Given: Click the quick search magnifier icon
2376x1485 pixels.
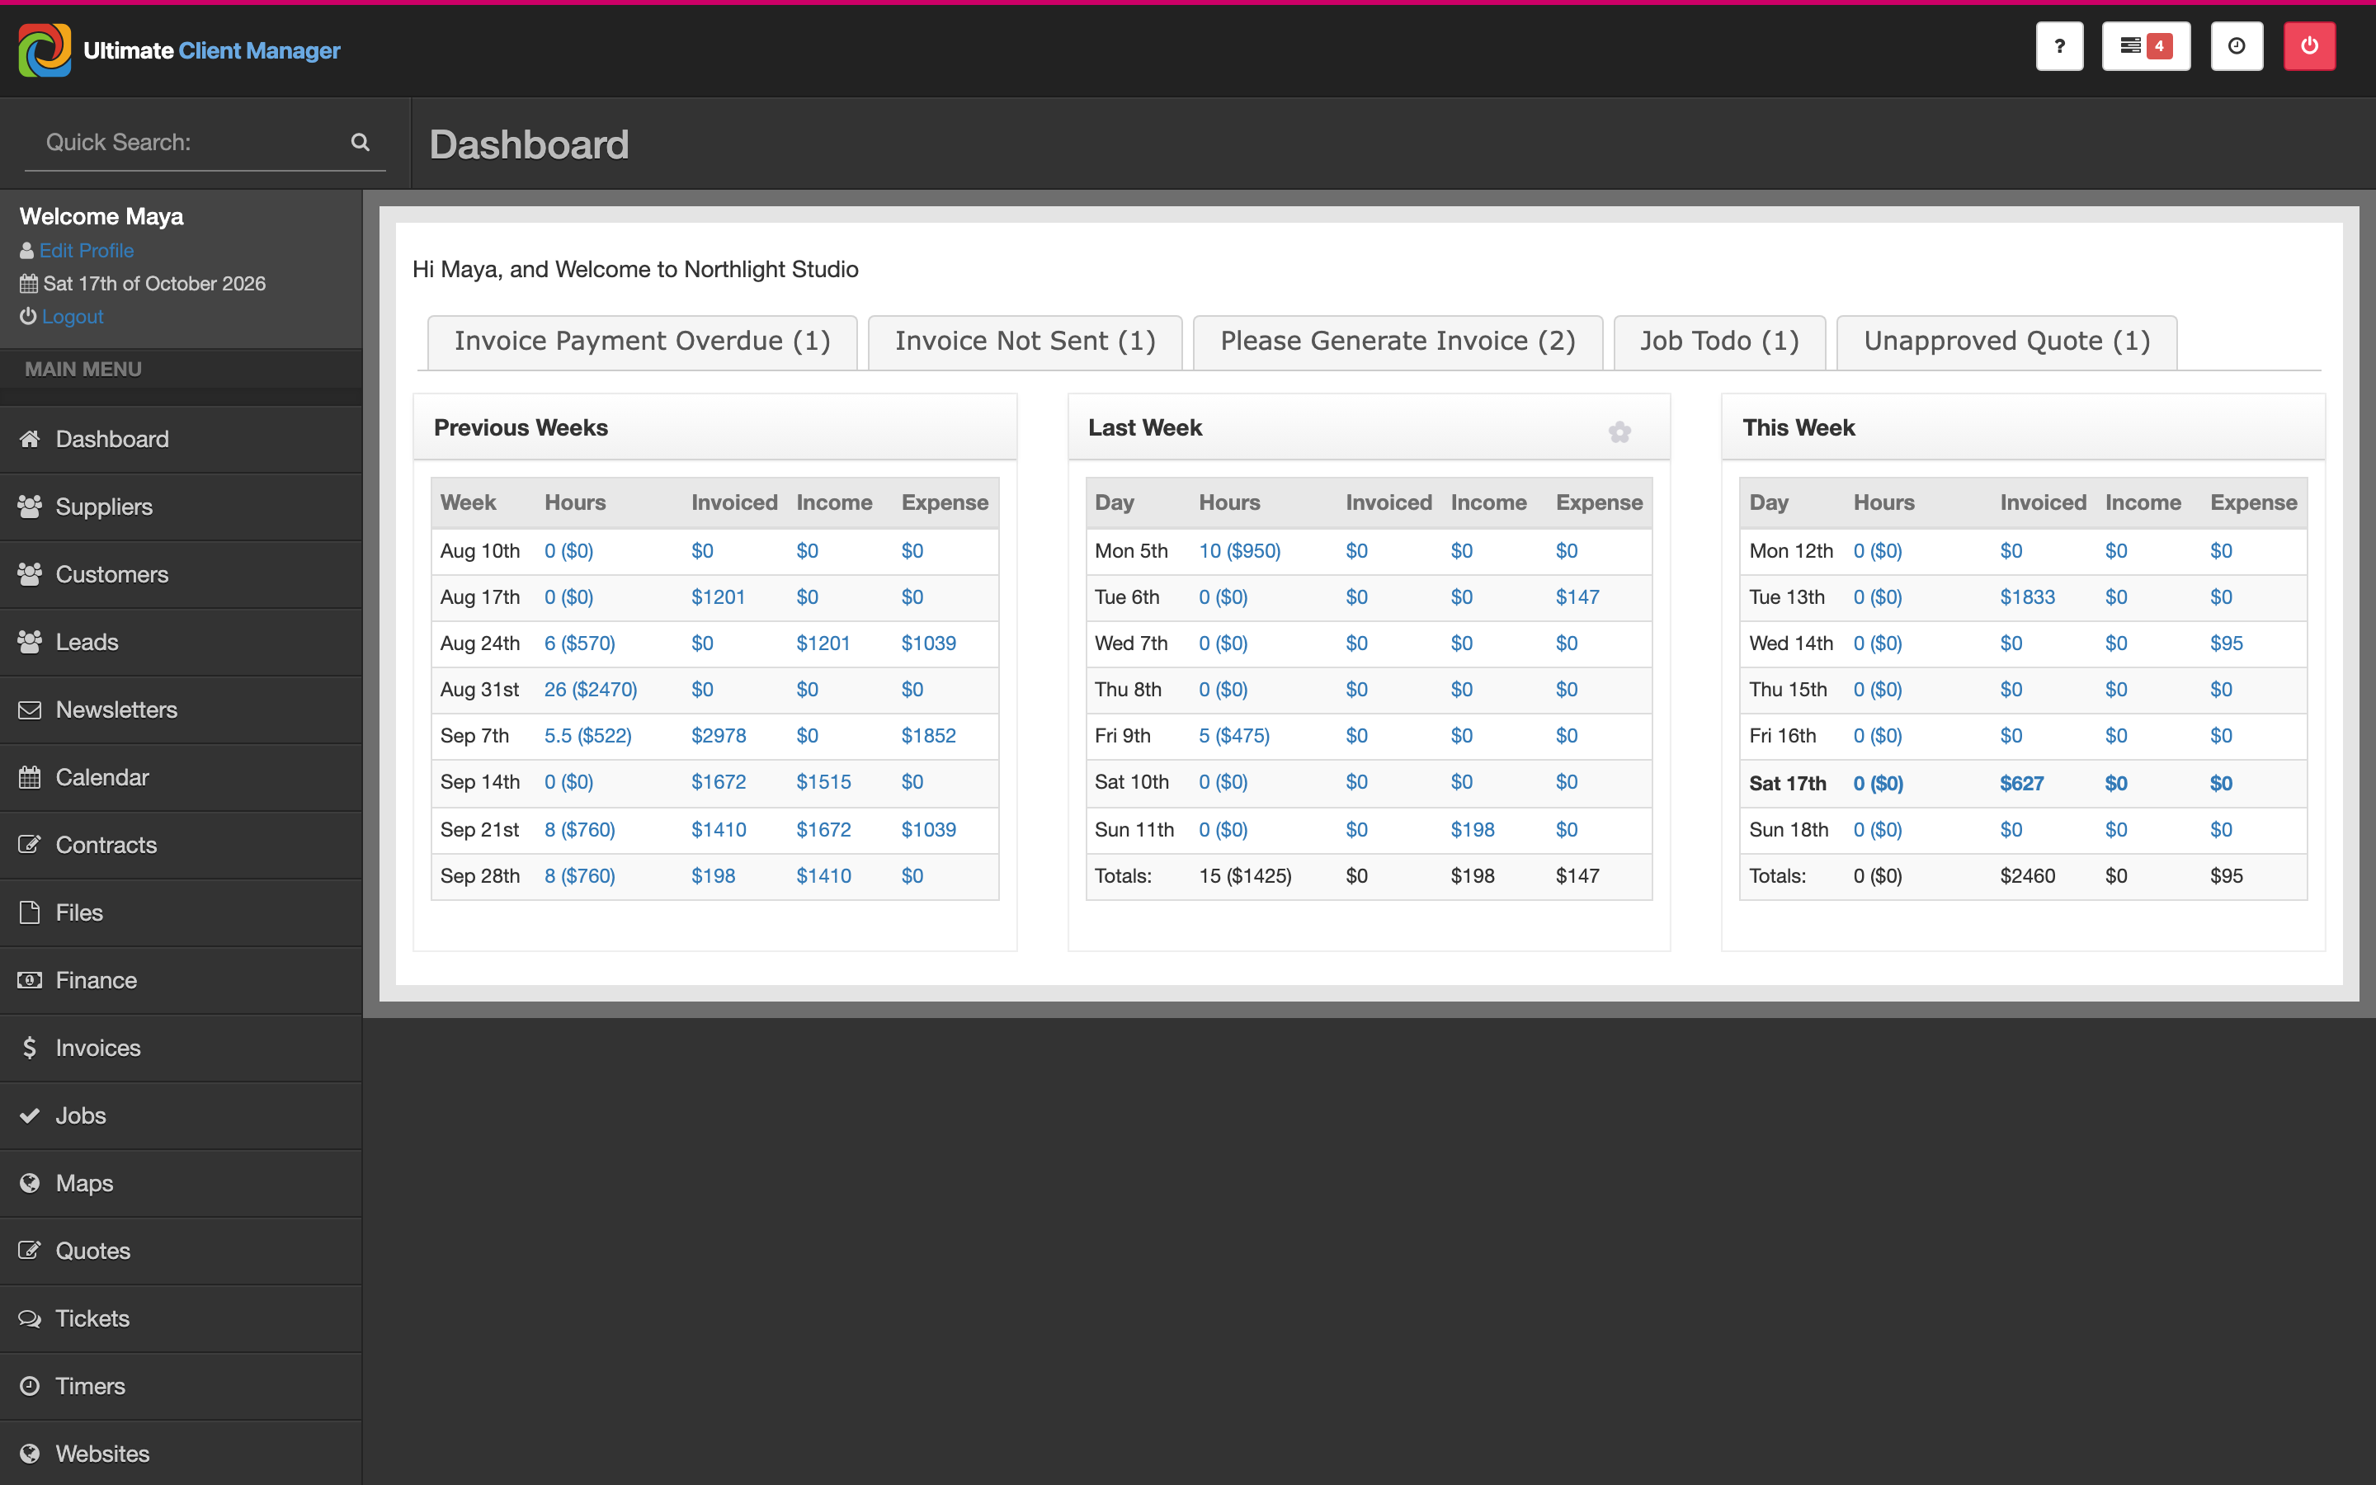Looking at the screenshot, I should coord(361,143).
